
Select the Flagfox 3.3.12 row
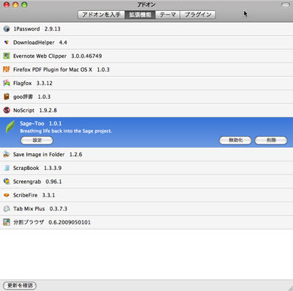coord(146,83)
